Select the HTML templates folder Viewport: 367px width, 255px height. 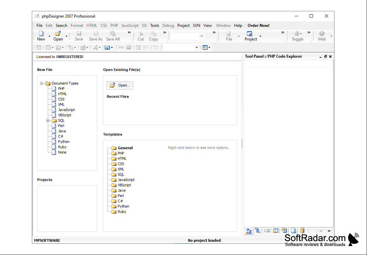coord(122,159)
